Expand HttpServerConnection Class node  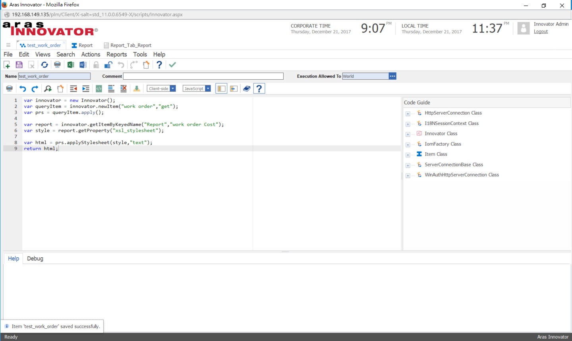pos(408,114)
